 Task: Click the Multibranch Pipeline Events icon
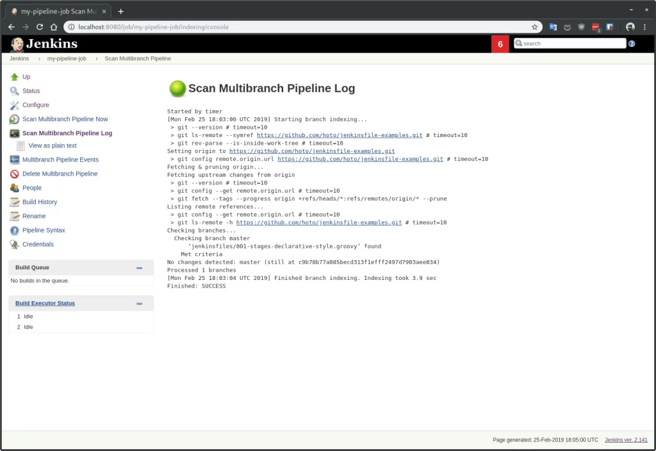click(x=14, y=160)
